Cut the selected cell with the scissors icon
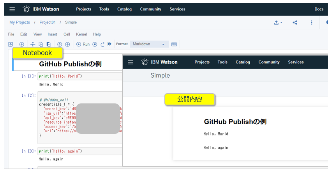 tap(33, 44)
